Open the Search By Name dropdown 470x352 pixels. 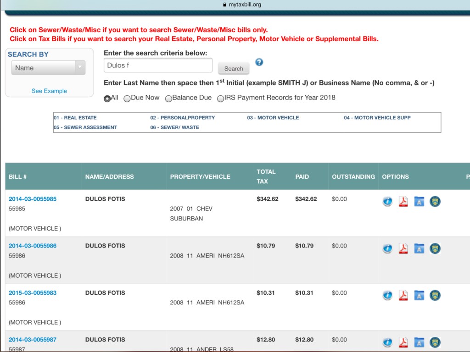(48, 68)
